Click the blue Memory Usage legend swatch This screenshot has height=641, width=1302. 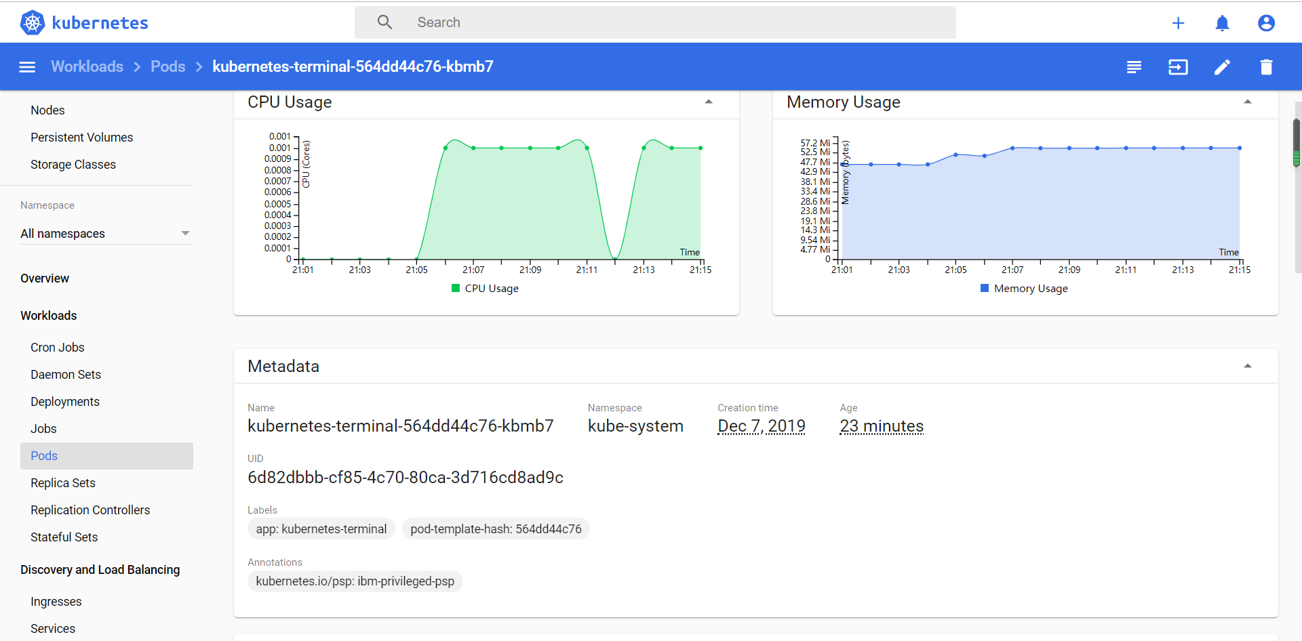985,288
